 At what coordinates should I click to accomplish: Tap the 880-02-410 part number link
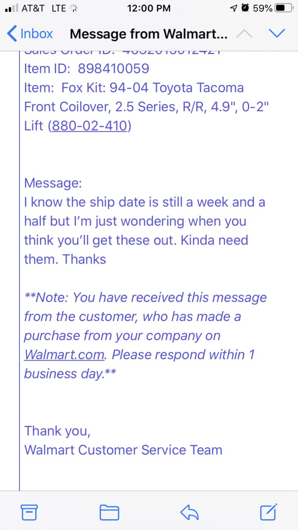[x=90, y=126]
